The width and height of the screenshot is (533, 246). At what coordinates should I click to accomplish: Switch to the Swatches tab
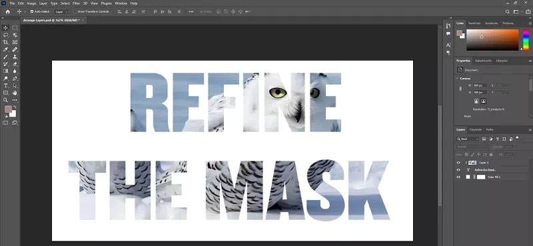[474, 23]
